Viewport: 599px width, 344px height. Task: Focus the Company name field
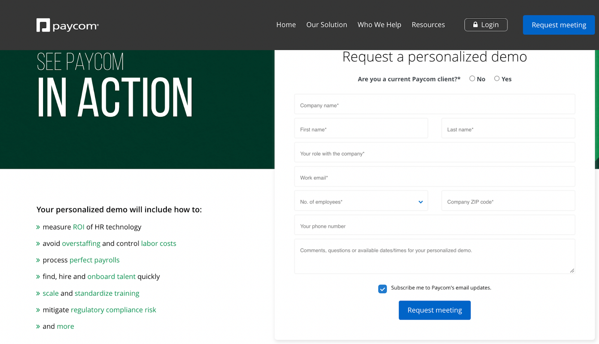click(435, 104)
